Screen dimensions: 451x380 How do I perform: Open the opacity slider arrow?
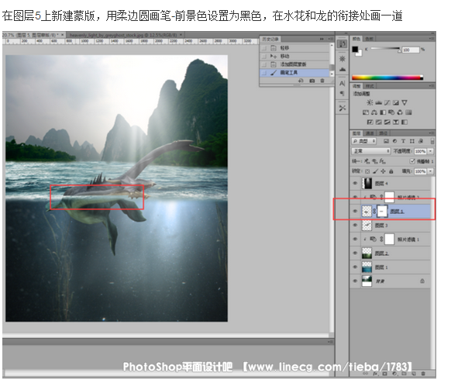(x=431, y=151)
